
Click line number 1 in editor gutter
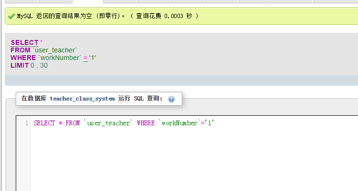pyautogui.click(x=27, y=123)
